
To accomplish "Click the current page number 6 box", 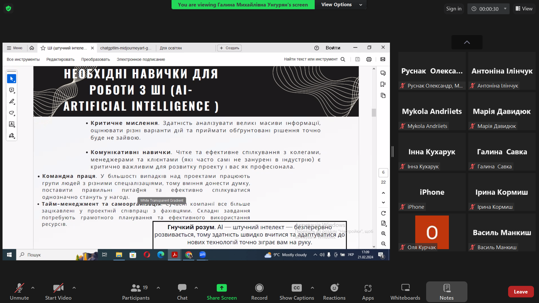I will coord(383,173).
